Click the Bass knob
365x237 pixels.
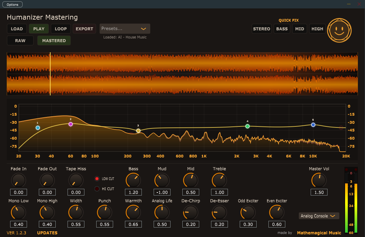(x=133, y=180)
